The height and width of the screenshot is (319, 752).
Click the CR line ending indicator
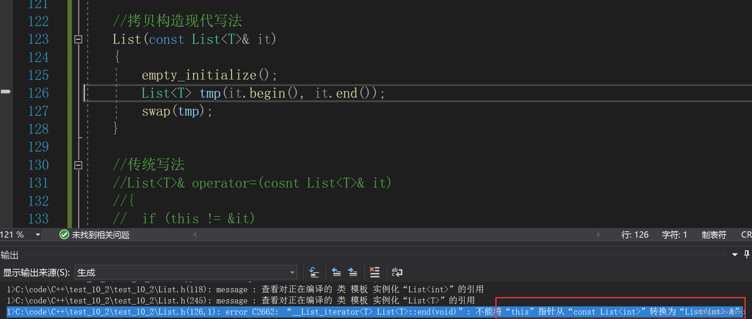746,235
